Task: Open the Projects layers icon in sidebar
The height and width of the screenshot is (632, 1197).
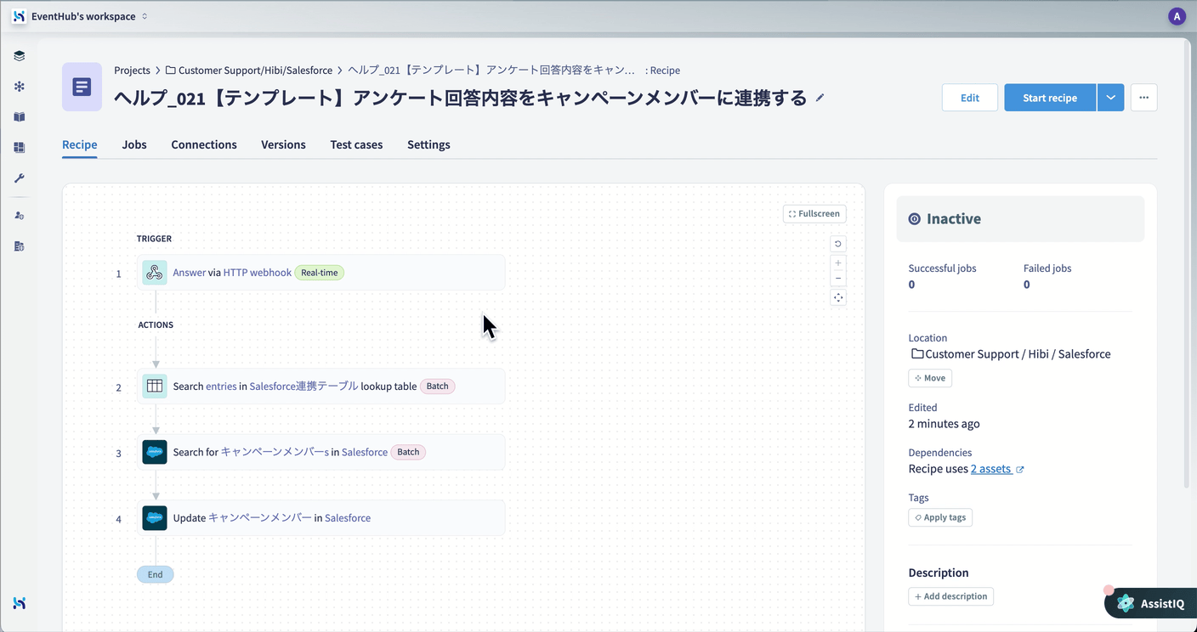Action: 19,56
